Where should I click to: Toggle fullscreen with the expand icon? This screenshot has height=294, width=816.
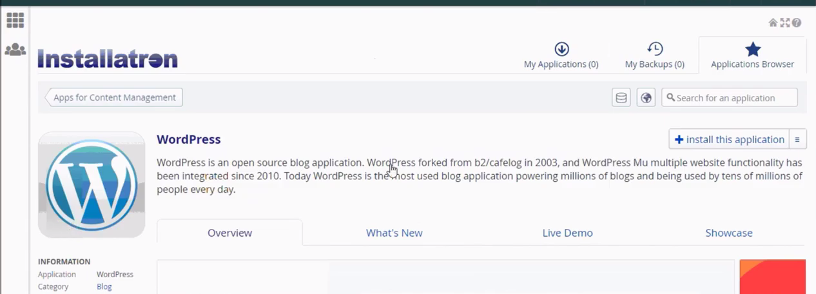[784, 23]
